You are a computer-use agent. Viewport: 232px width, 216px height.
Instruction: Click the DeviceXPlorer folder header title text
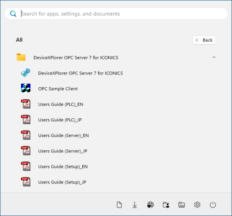click(76, 58)
